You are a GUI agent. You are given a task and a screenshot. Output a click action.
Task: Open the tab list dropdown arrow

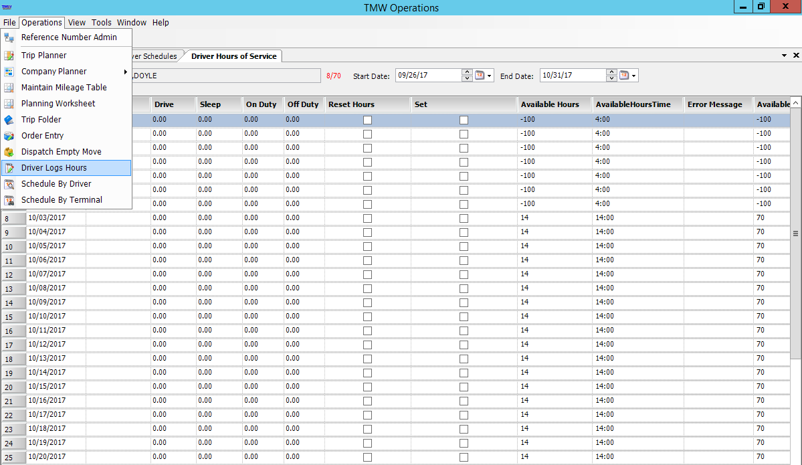tap(784, 56)
